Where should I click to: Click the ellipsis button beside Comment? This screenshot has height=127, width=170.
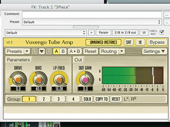coord(167,14)
